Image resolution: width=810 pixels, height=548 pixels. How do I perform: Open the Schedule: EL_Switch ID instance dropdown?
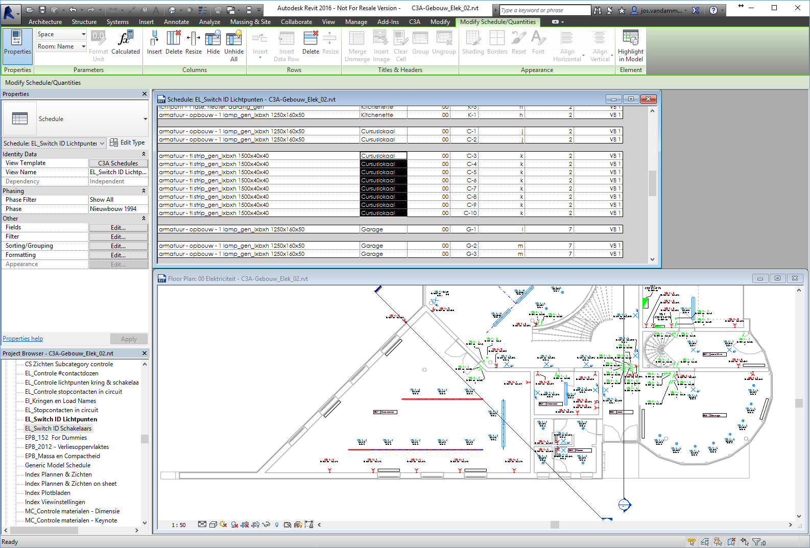[54, 144]
